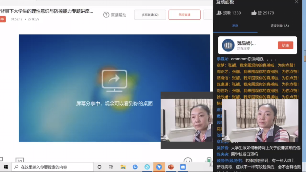Close the 互动面板 panel
This screenshot has height=172, width=306.
[296, 2]
